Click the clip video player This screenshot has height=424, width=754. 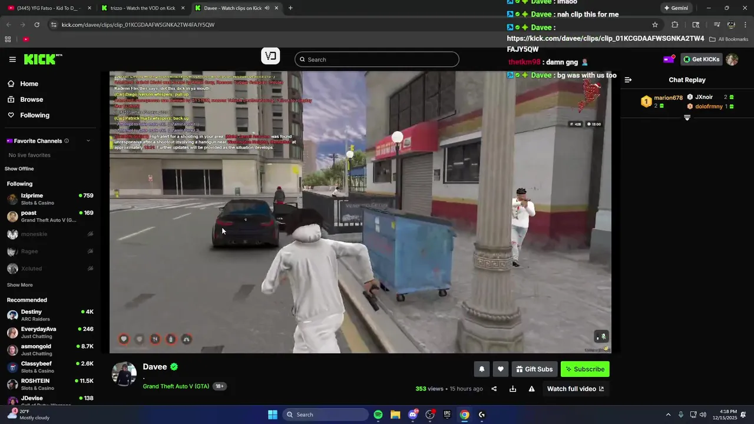[360, 212]
